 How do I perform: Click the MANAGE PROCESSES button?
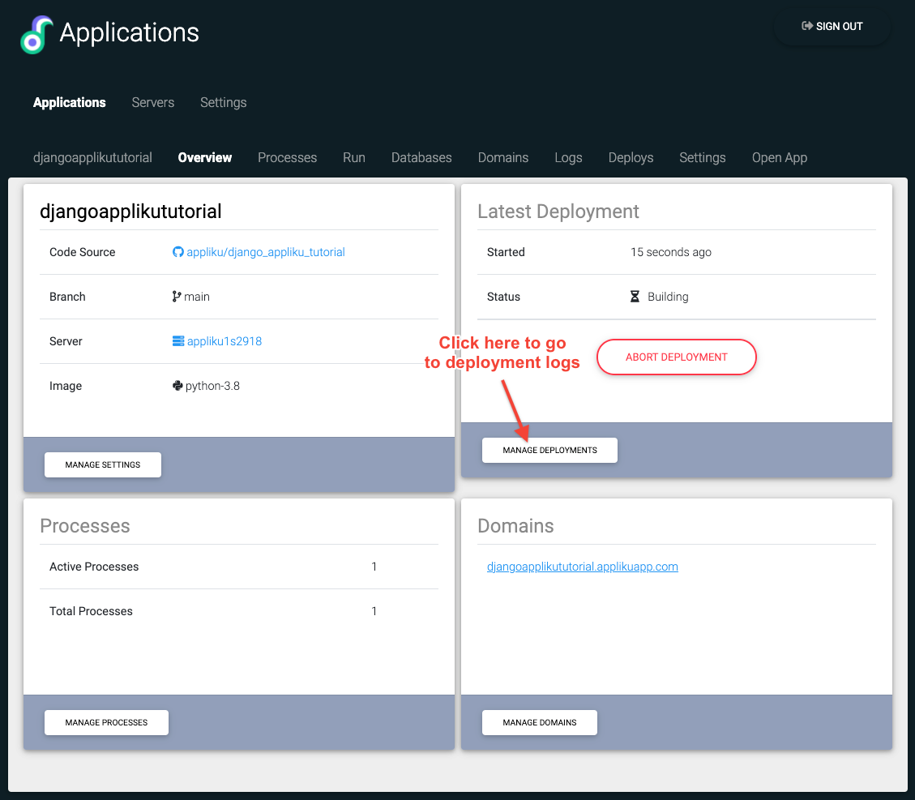[x=106, y=722]
